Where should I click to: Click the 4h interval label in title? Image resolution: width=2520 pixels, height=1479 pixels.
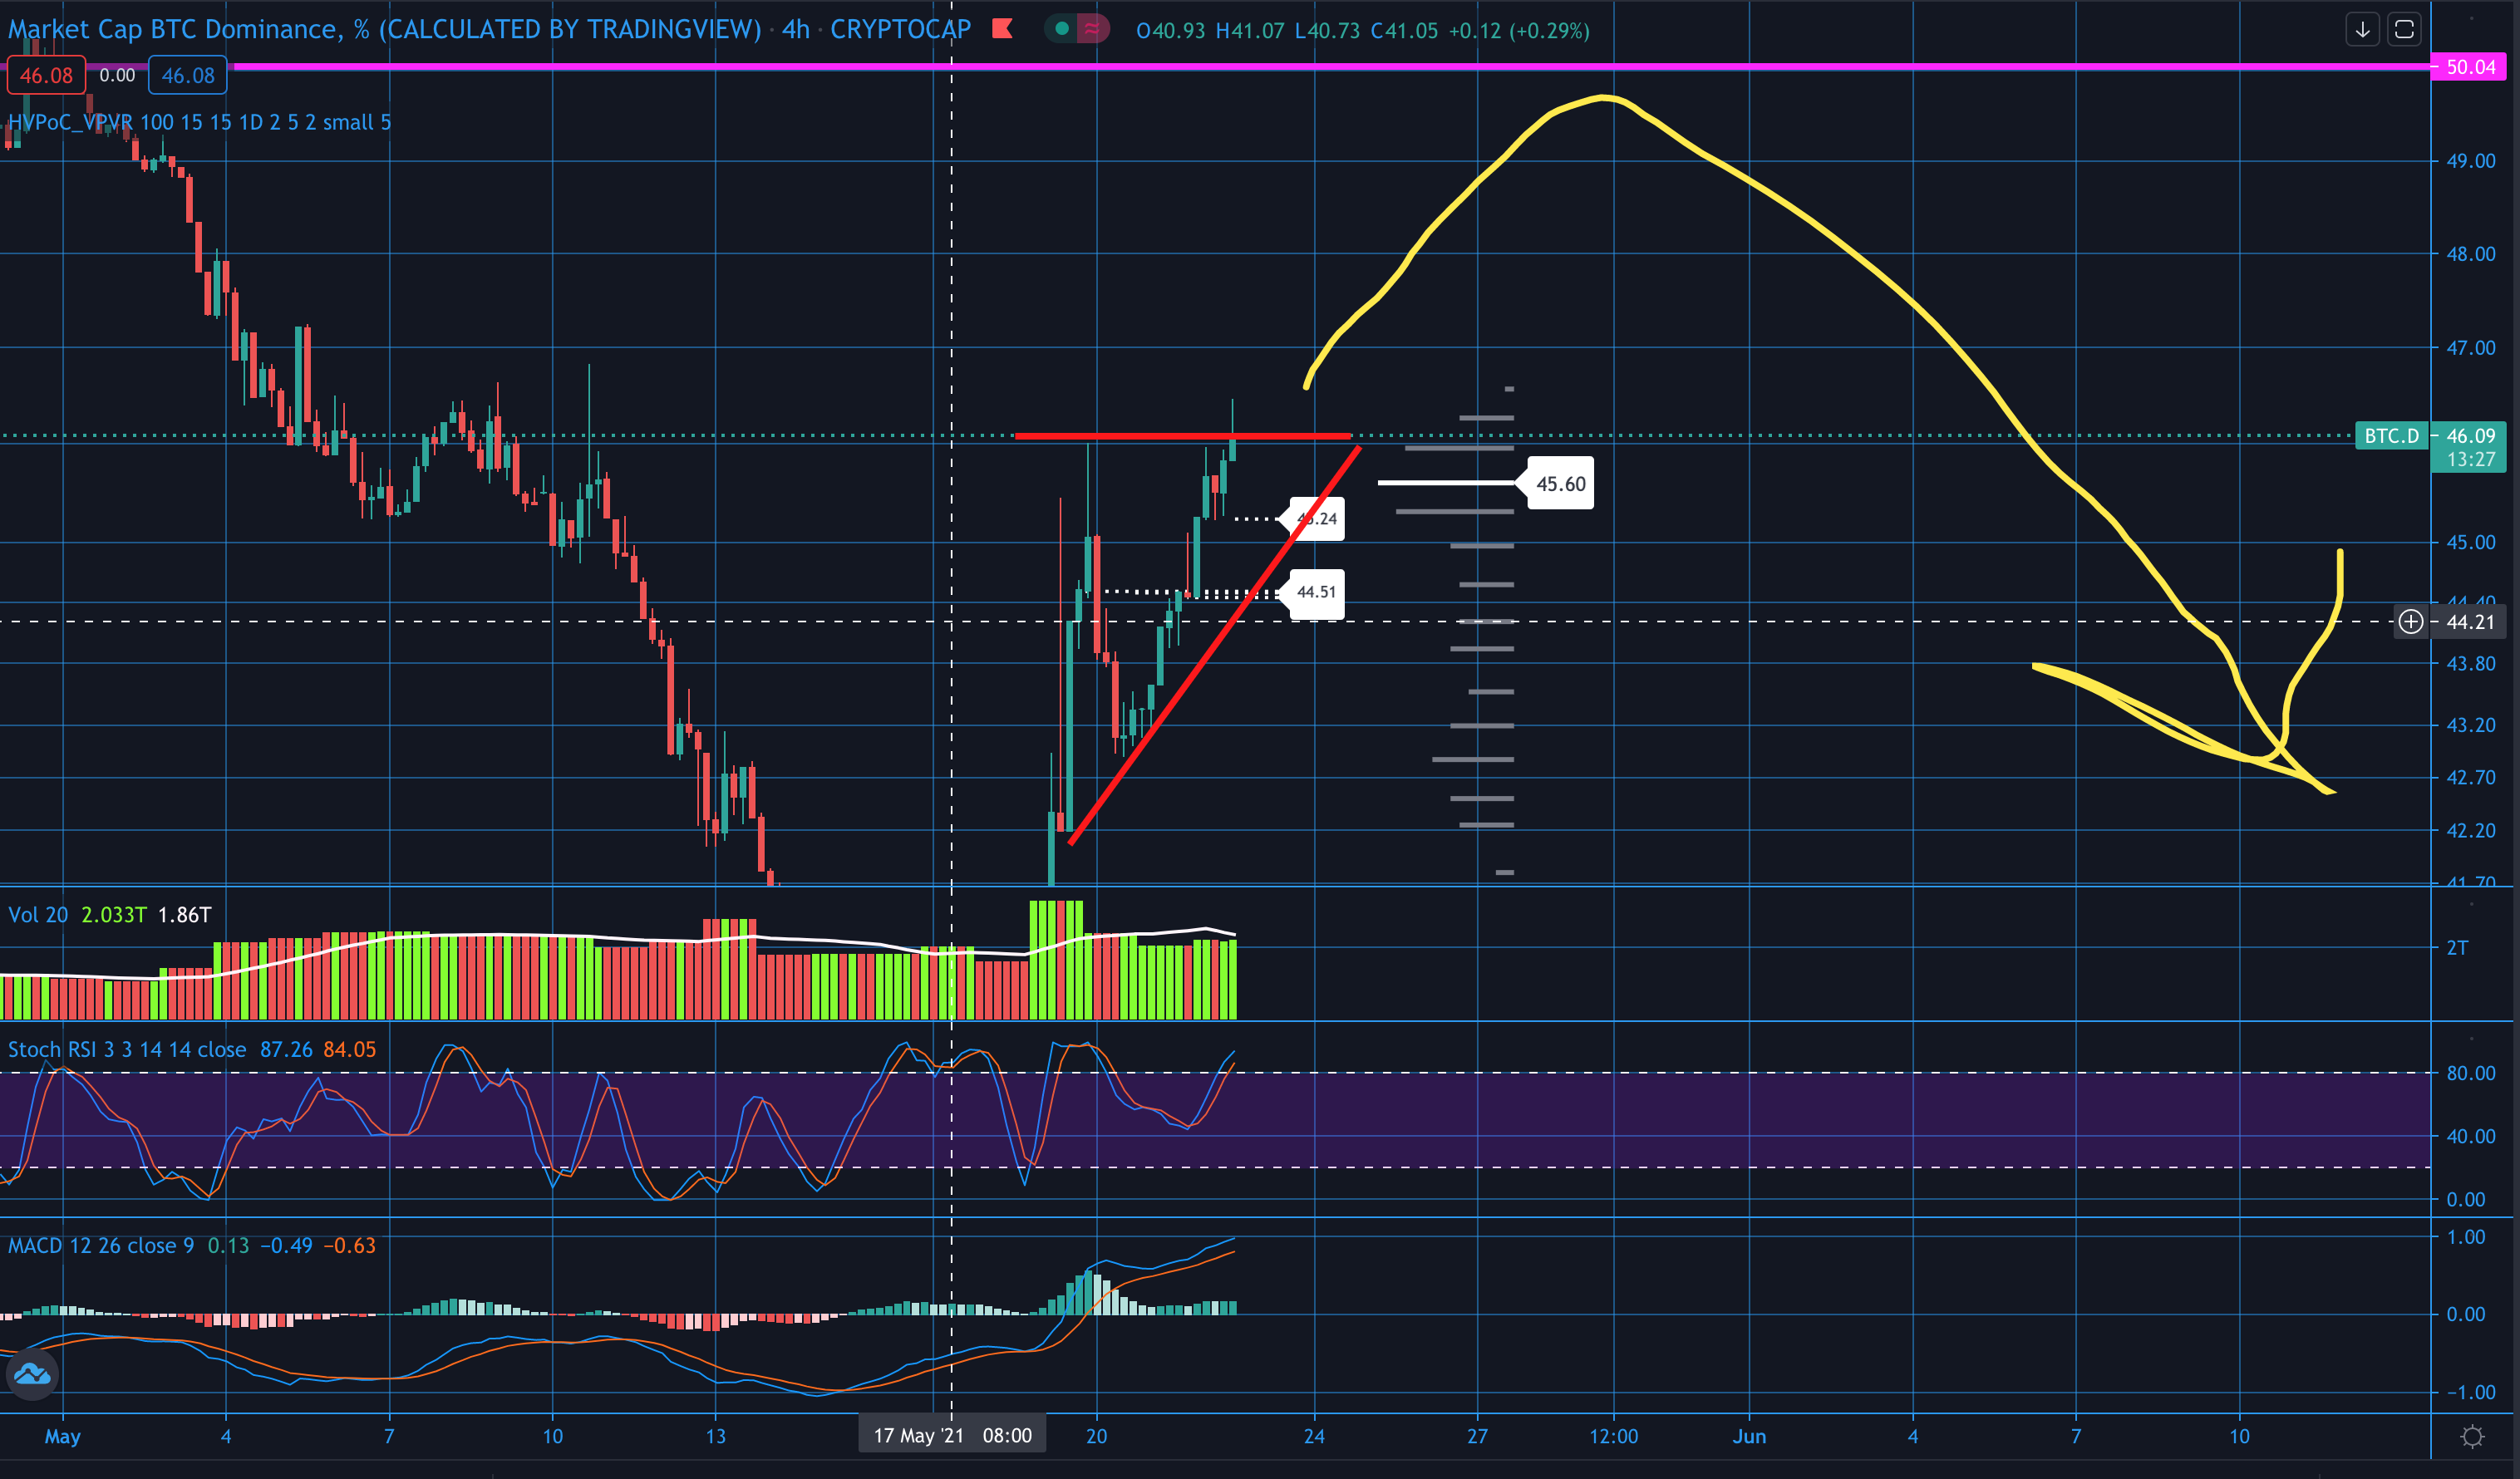795,30
